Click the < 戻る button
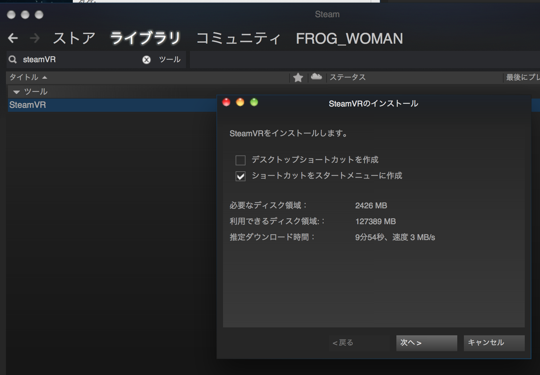The height and width of the screenshot is (375, 540). 359,343
